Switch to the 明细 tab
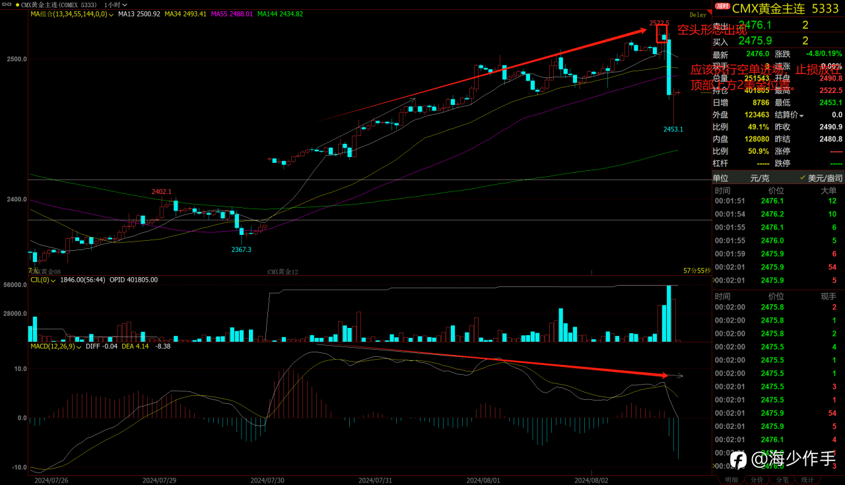845x485 pixels. (x=731, y=480)
